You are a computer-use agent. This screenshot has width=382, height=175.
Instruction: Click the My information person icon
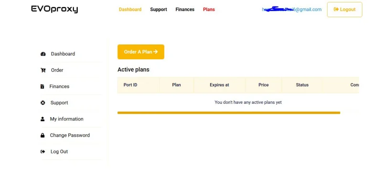[x=42, y=119]
